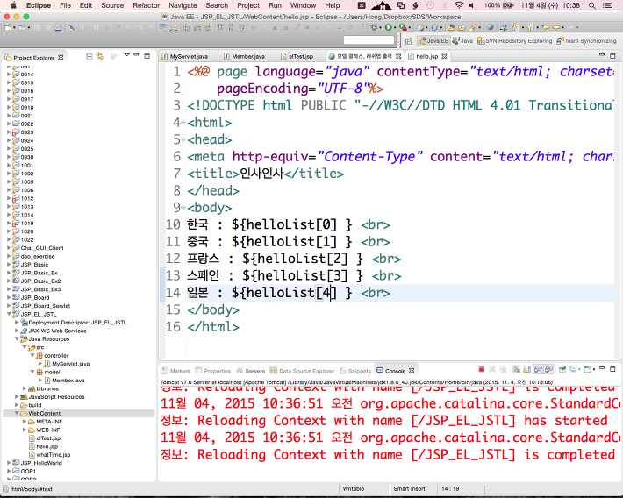
Task: Select elTest.jsp in the project tree
Action: pyautogui.click(x=48, y=438)
